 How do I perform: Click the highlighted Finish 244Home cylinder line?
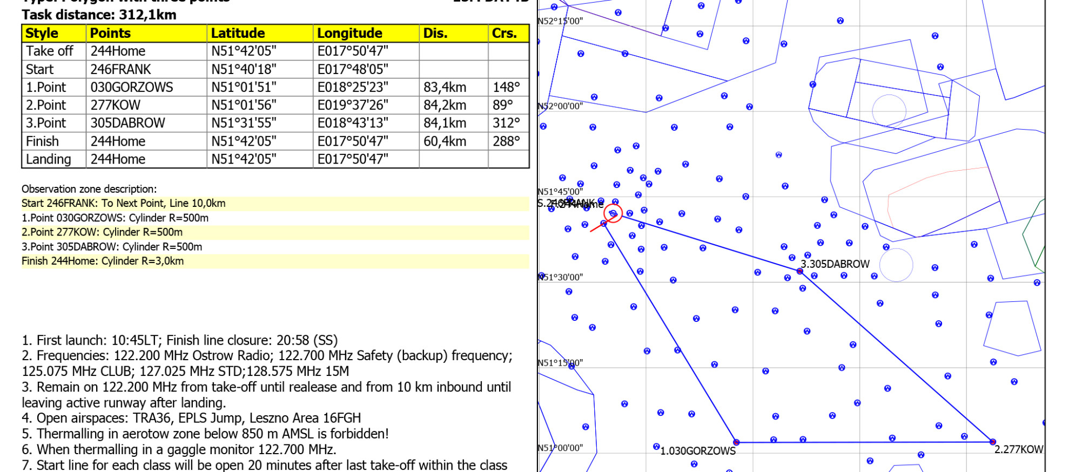[103, 261]
